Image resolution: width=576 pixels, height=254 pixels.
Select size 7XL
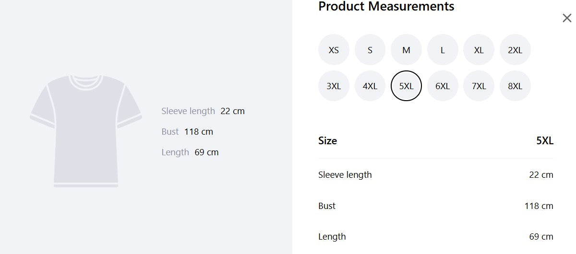click(x=479, y=86)
